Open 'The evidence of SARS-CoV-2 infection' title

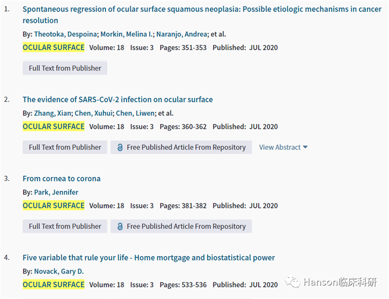click(117, 99)
